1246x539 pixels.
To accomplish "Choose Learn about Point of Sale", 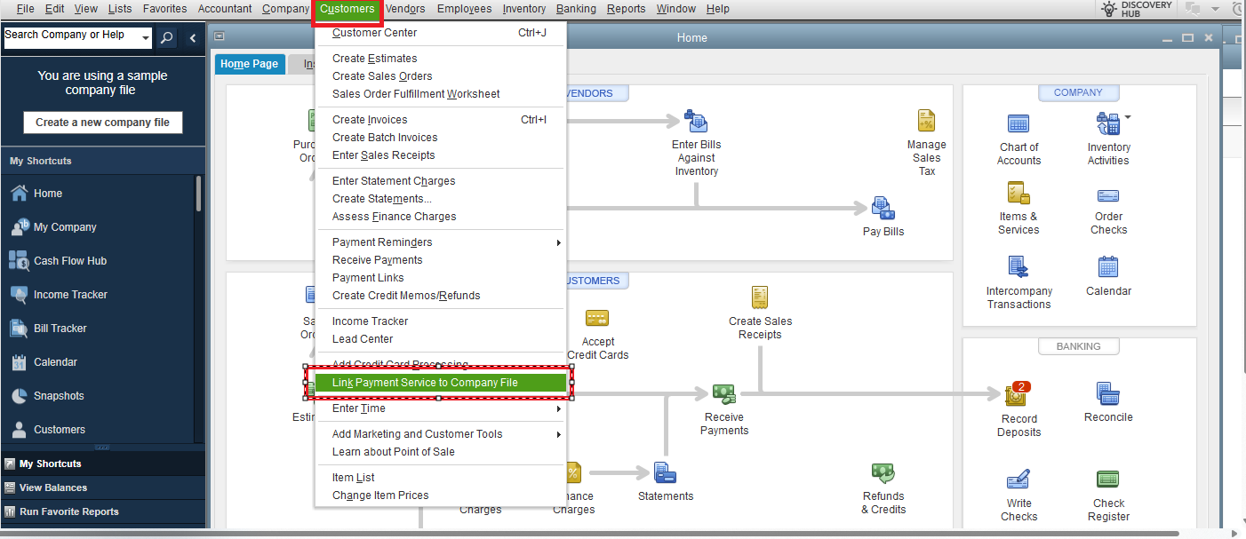I will pos(441,452).
